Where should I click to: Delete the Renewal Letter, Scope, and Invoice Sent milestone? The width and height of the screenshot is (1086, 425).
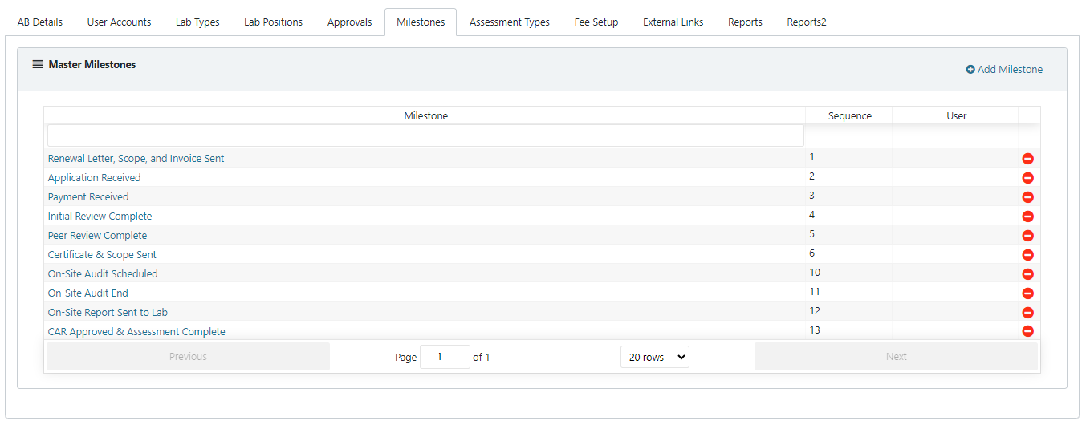tap(1027, 159)
